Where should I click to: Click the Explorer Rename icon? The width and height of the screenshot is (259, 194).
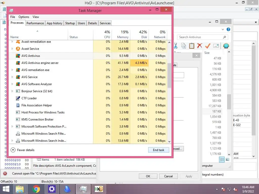click(x=216, y=46)
